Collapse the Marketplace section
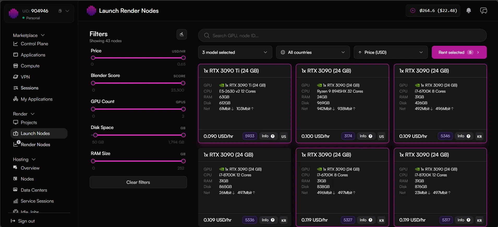The height and width of the screenshot is (227, 498). click(x=43, y=35)
